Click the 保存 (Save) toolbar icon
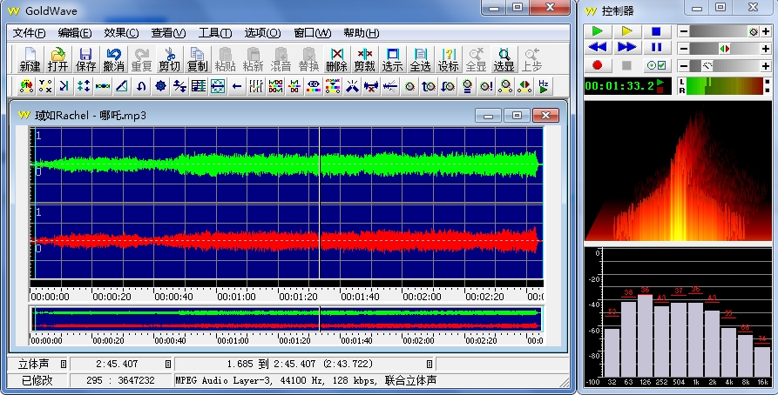The width and height of the screenshot is (778, 395). (85, 59)
